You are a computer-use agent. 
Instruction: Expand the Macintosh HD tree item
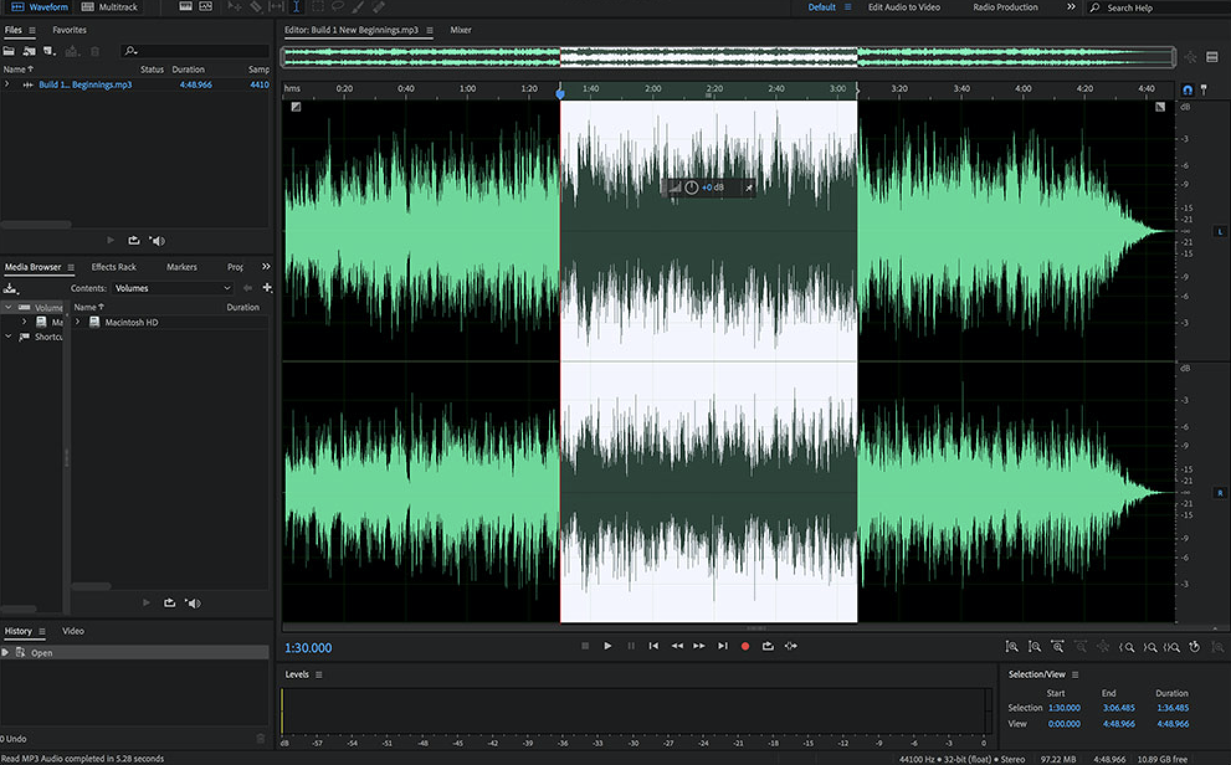[78, 321]
